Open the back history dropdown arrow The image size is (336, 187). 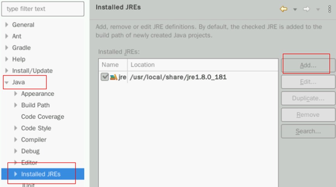point(294,9)
